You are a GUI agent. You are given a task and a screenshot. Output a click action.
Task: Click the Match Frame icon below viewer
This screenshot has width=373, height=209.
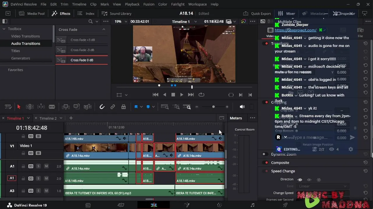(231, 95)
